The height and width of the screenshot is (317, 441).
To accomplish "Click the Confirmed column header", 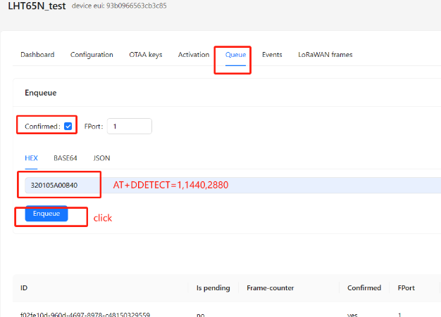I will [x=364, y=287].
